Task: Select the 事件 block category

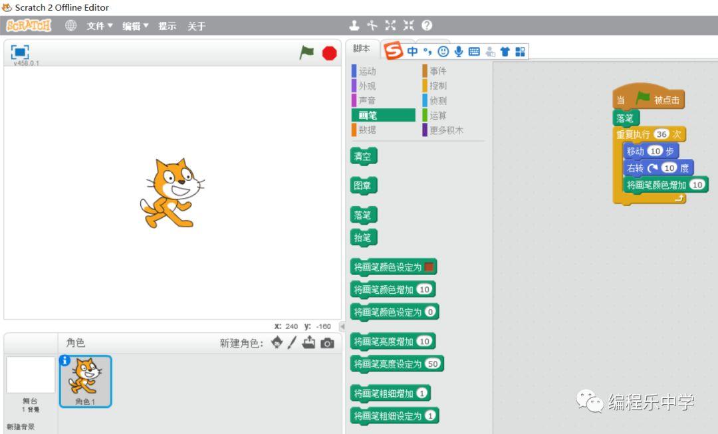Action: point(435,71)
